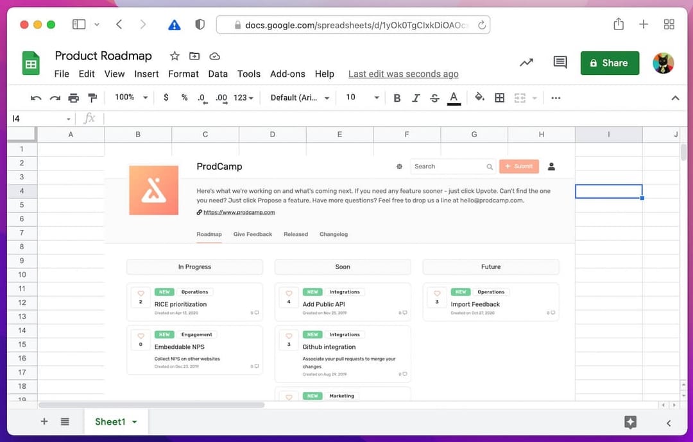Click the Safari privacy shield icon
The image size is (693, 442).
tap(200, 24)
